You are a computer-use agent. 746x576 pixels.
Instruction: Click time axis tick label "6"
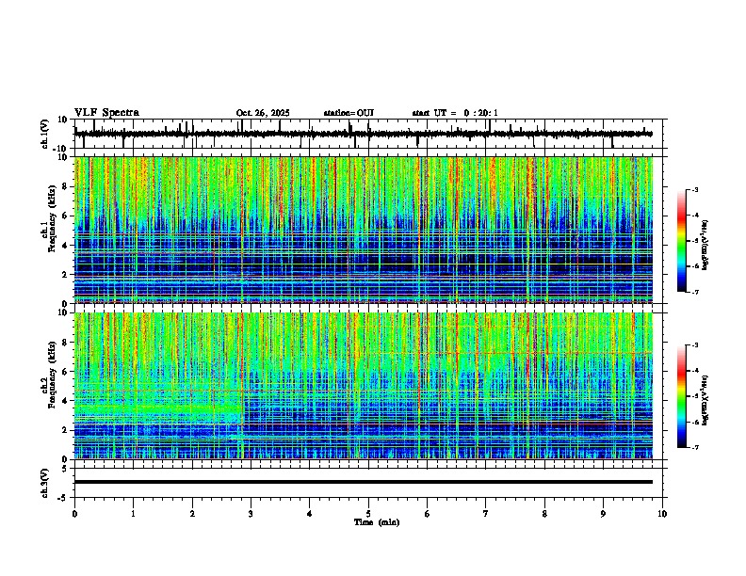[x=428, y=514]
